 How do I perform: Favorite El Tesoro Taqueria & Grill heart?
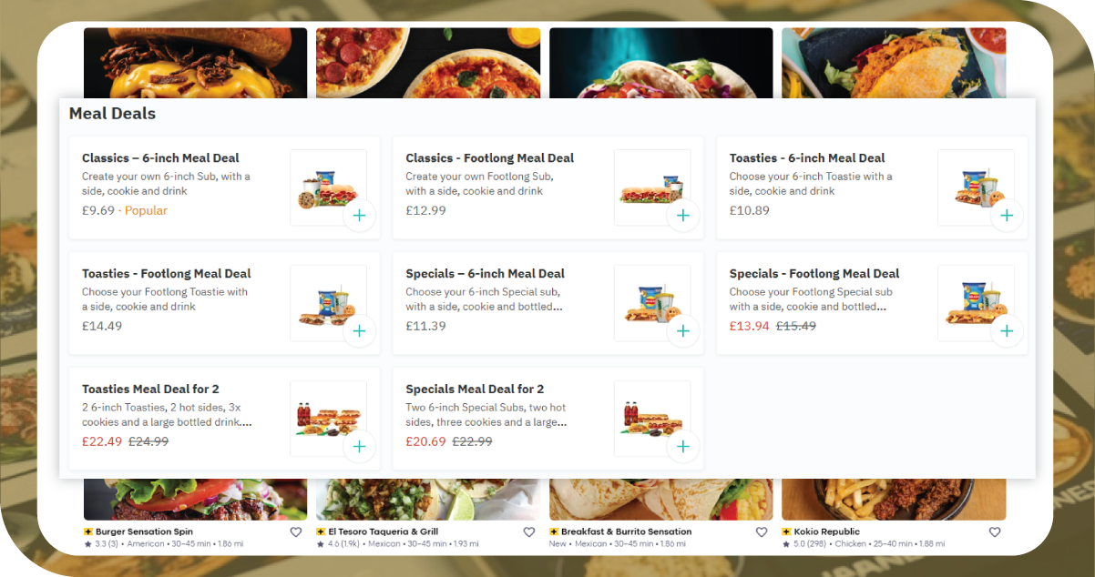528,532
